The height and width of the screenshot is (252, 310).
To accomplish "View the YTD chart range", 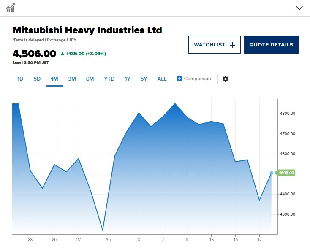I will (109, 79).
